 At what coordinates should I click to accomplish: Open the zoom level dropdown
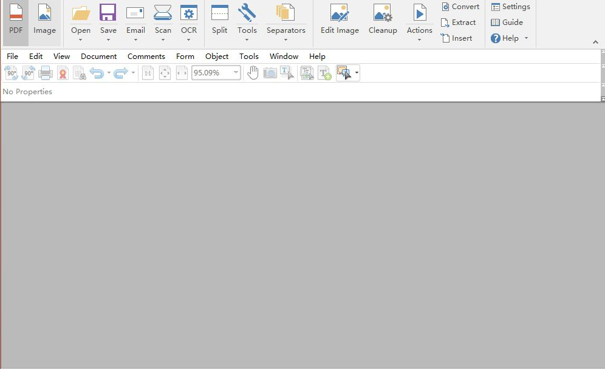pyautogui.click(x=236, y=72)
